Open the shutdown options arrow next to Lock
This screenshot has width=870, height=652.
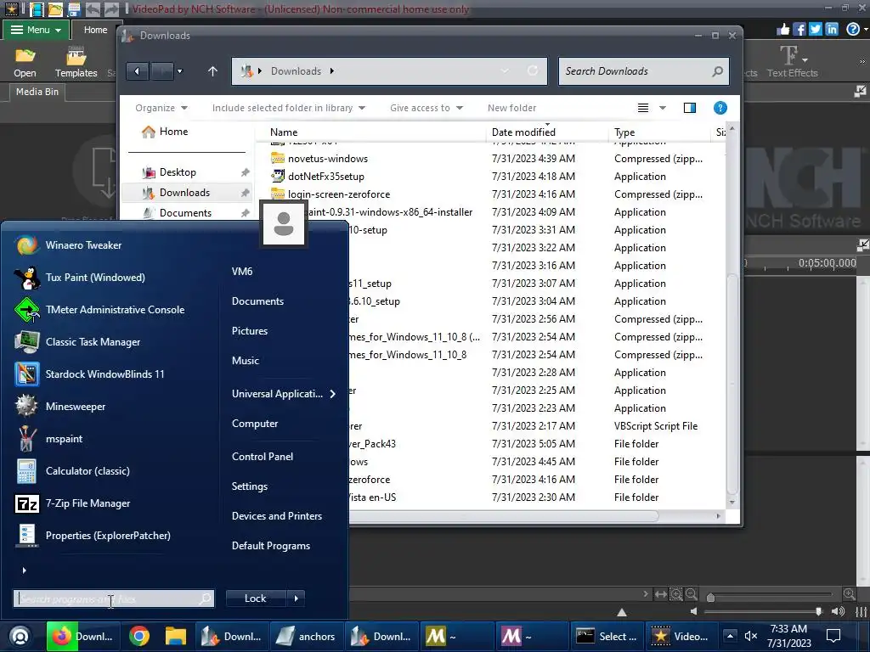[297, 599]
